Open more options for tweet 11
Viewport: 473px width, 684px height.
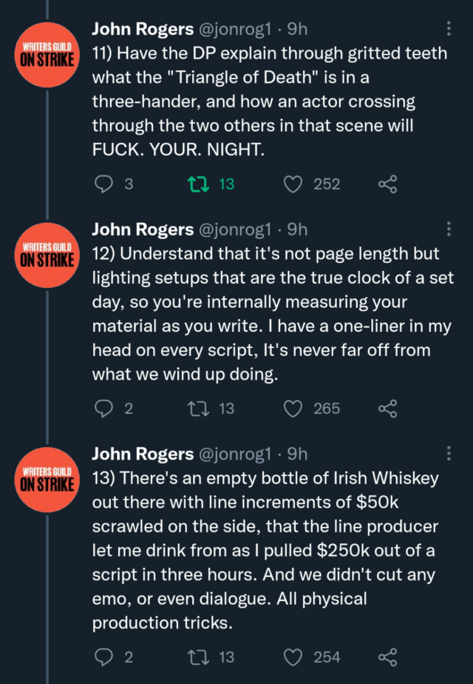(450, 29)
